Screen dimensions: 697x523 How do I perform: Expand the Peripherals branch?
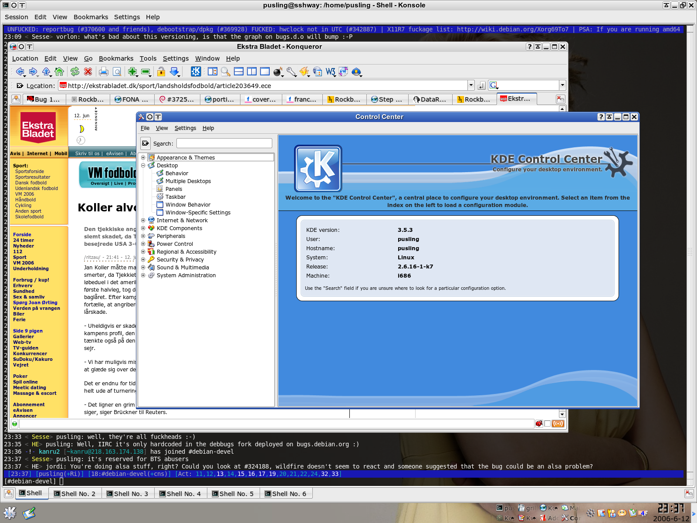pos(143,236)
